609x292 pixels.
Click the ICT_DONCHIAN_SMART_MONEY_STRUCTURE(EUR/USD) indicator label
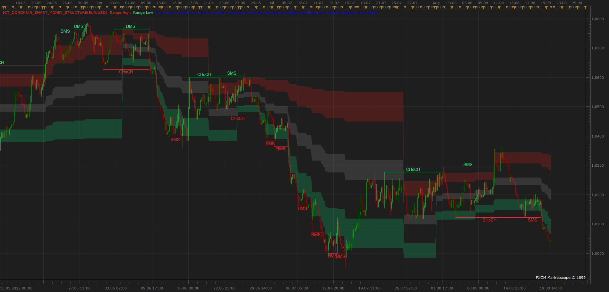tap(55, 13)
